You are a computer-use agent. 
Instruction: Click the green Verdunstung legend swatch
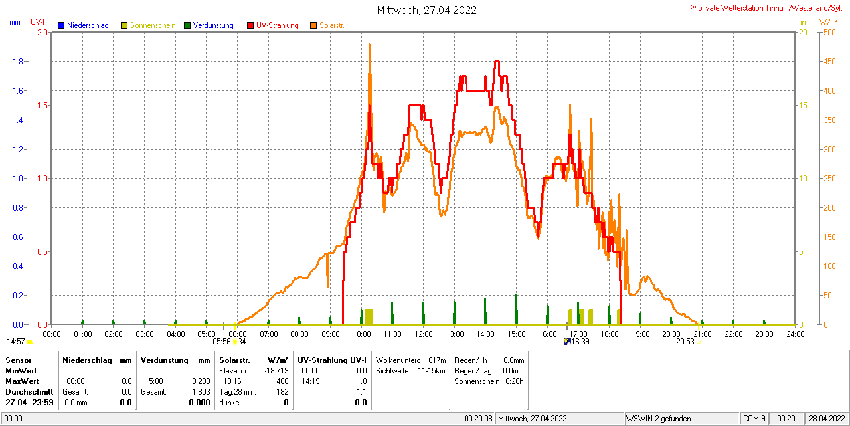tap(187, 25)
